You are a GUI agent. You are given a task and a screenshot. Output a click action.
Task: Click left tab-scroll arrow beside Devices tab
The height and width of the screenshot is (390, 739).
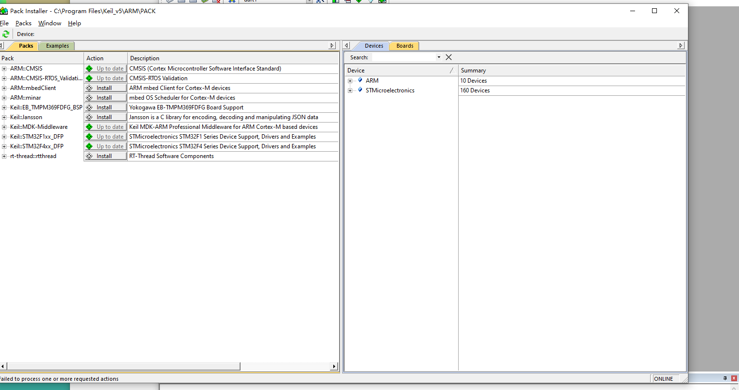point(346,46)
